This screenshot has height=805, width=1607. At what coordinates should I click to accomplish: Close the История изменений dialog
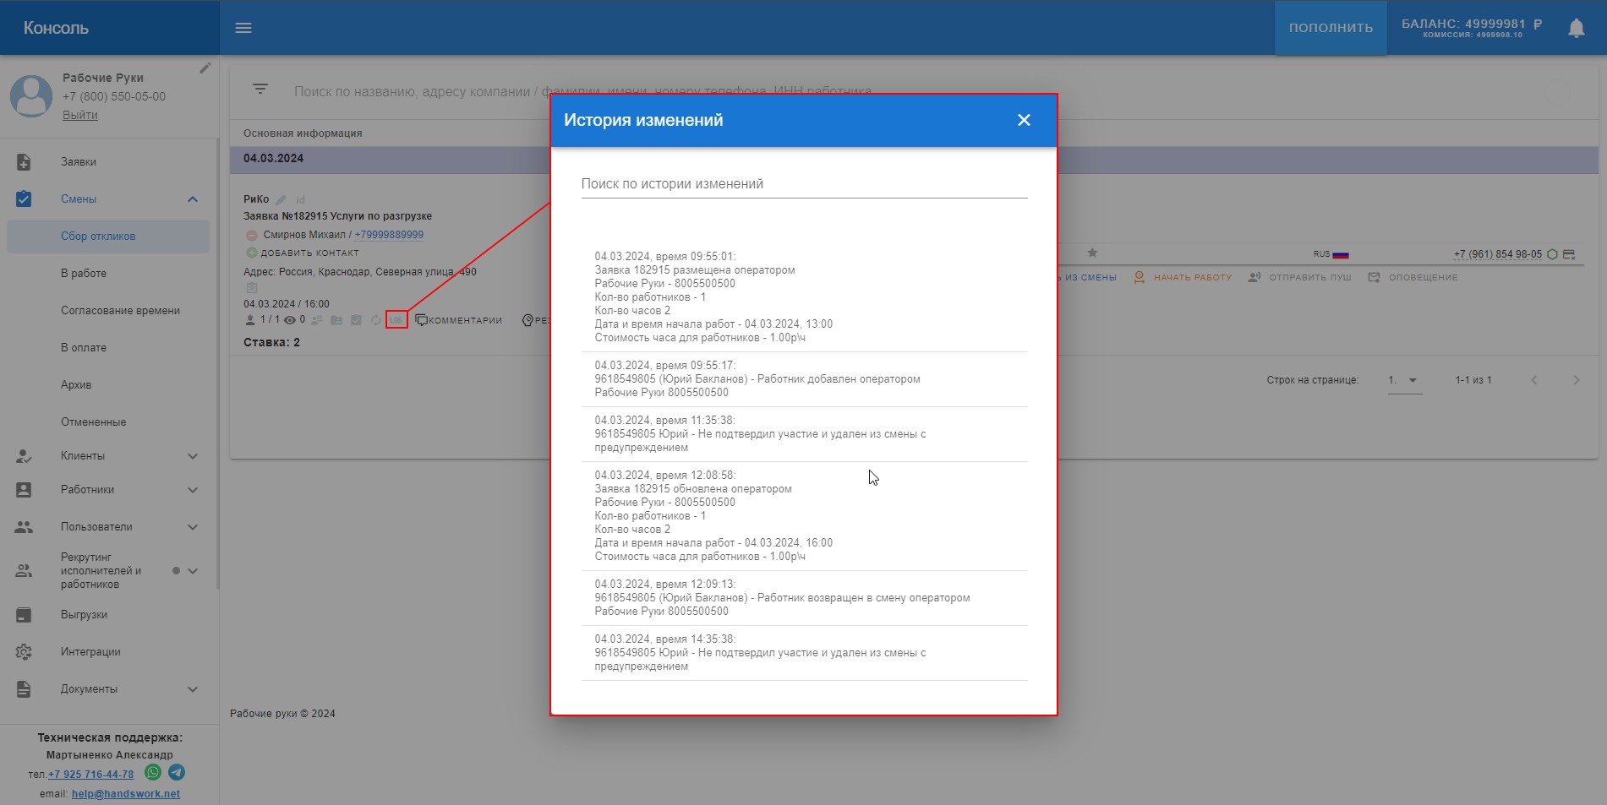tap(1024, 120)
